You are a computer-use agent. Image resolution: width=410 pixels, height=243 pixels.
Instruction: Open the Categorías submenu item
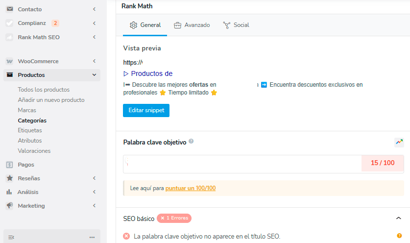32,121
